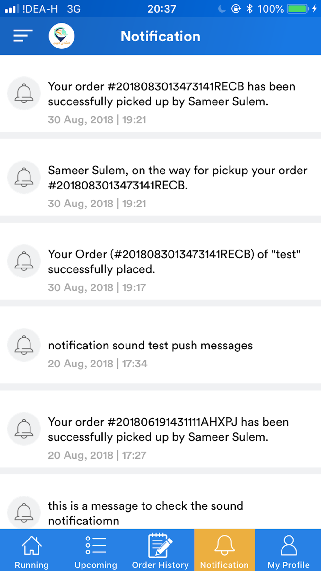Select the Notification tab
321x571 pixels.
[x=224, y=550]
